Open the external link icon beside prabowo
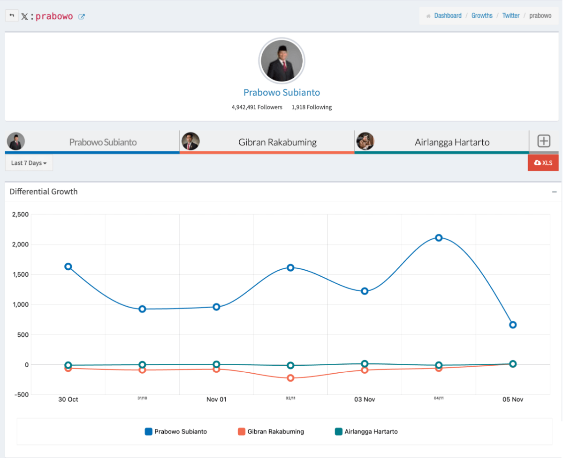The image size is (563, 458). tap(82, 17)
